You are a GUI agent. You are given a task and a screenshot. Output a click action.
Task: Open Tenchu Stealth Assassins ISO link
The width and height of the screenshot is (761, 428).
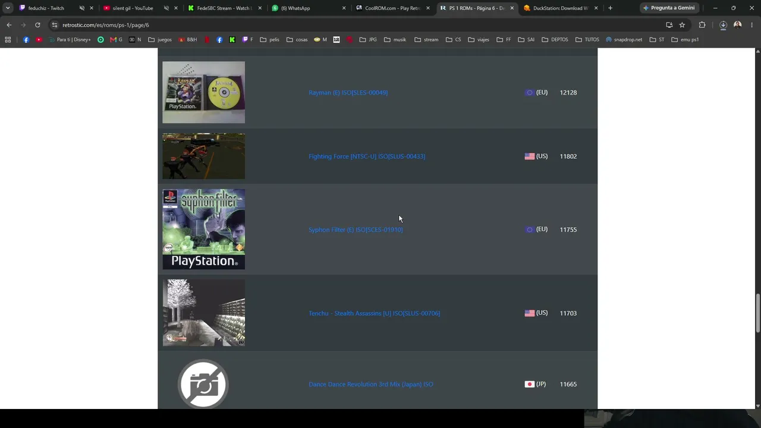[x=374, y=313]
